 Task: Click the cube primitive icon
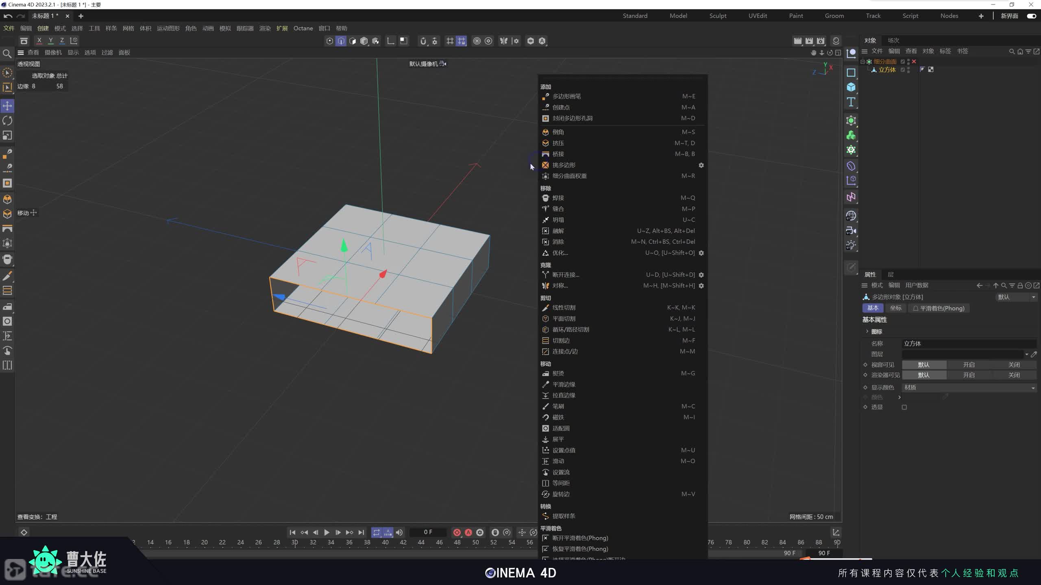pos(851,87)
